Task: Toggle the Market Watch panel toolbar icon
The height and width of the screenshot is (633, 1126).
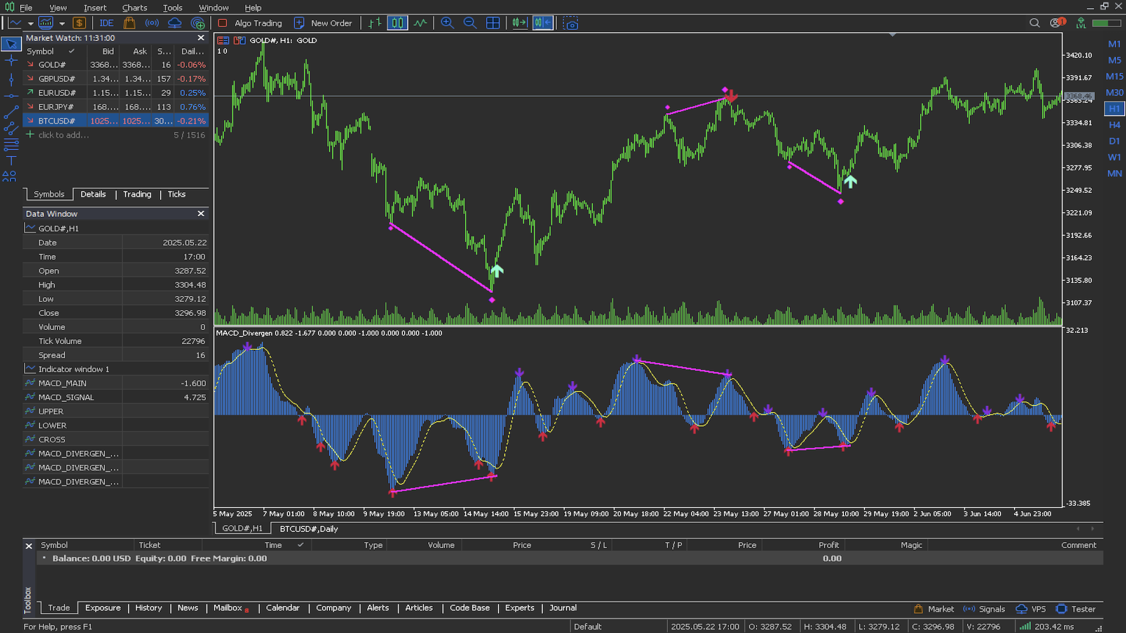Action: (x=46, y=23)
